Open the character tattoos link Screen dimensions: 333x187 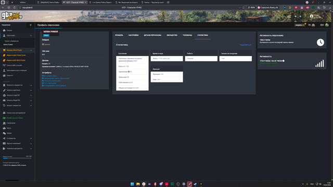50,83
